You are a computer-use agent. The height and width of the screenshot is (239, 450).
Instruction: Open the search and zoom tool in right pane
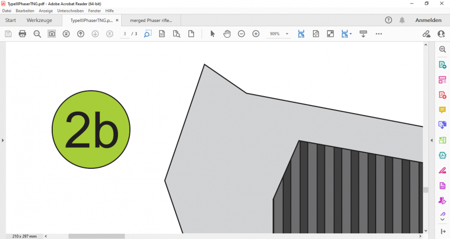click(442, 49)
